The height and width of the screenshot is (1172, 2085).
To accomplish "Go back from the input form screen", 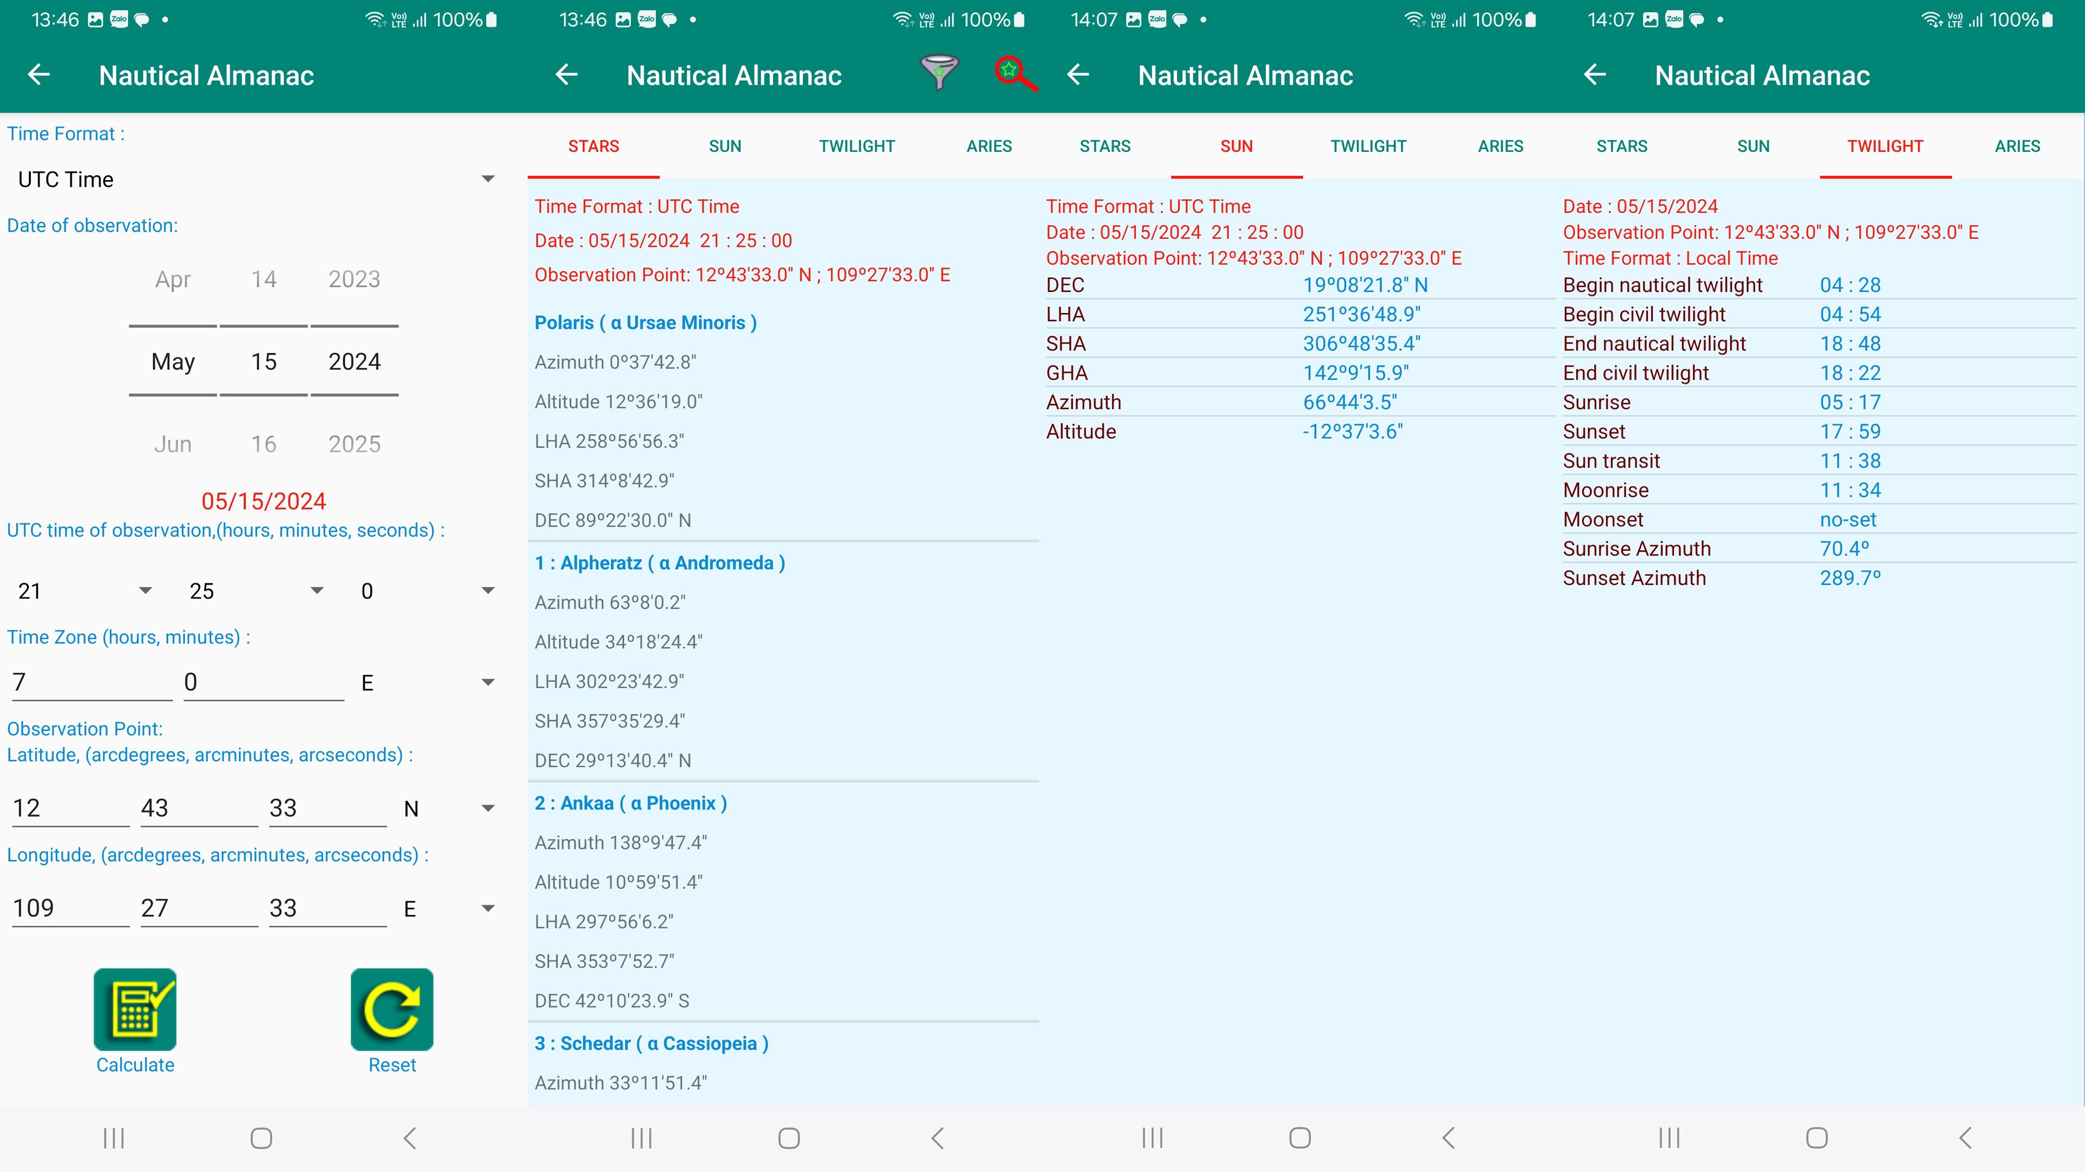I will [39, 74].
